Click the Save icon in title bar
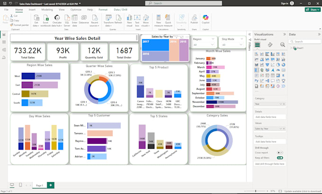 coord(5,3)
